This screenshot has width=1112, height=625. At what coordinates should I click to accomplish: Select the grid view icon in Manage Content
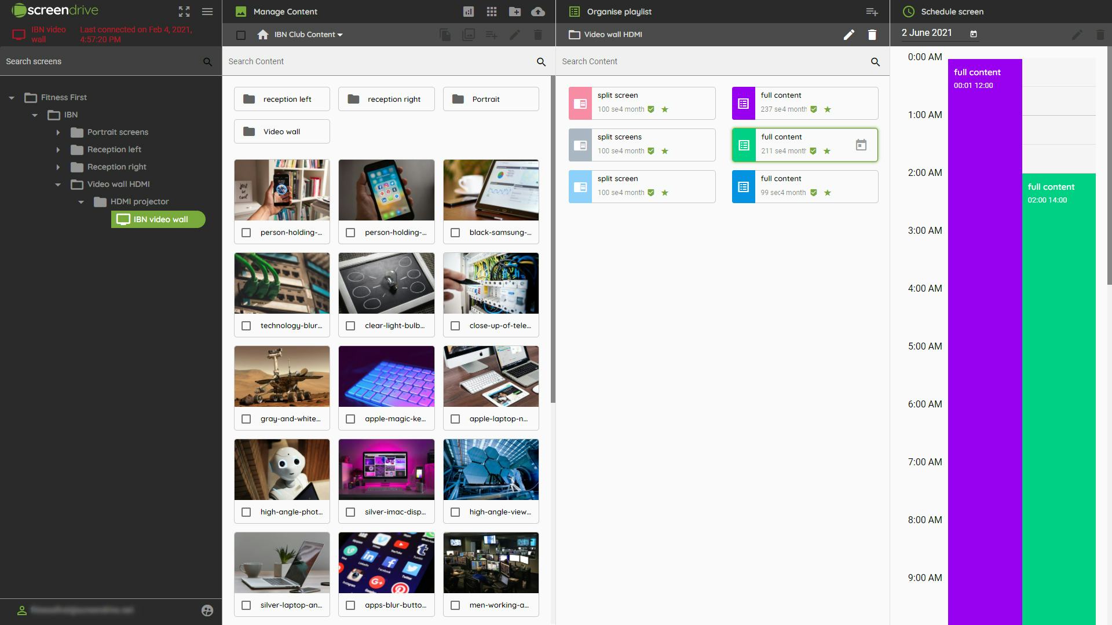point(491,12)
